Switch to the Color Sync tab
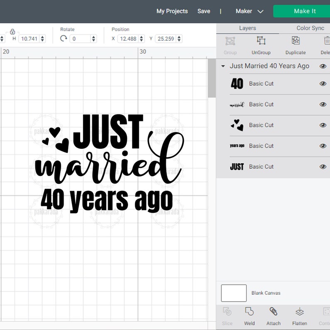Image resolution: width=330 pixels, height=330 pixels. click(x=310, y=28)
